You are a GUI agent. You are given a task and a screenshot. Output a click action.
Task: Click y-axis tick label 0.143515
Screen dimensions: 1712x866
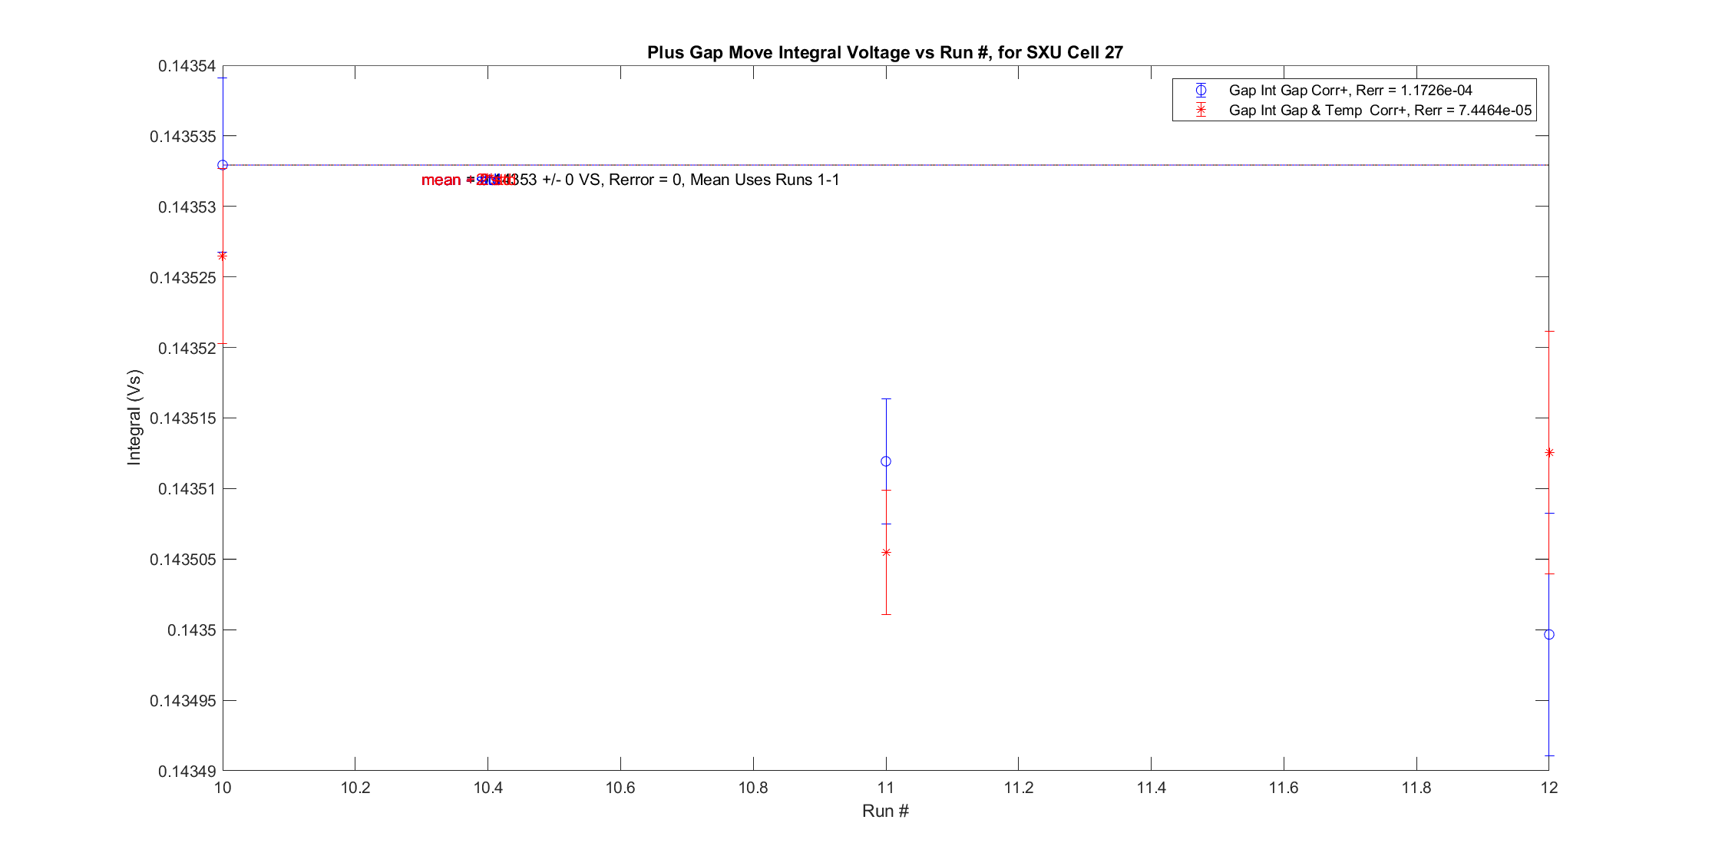[183, 418]
